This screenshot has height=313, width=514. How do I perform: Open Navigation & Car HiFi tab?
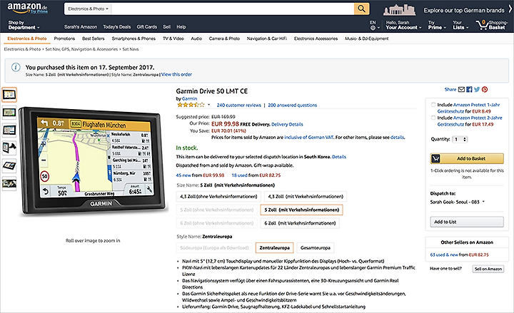(266, 39)
